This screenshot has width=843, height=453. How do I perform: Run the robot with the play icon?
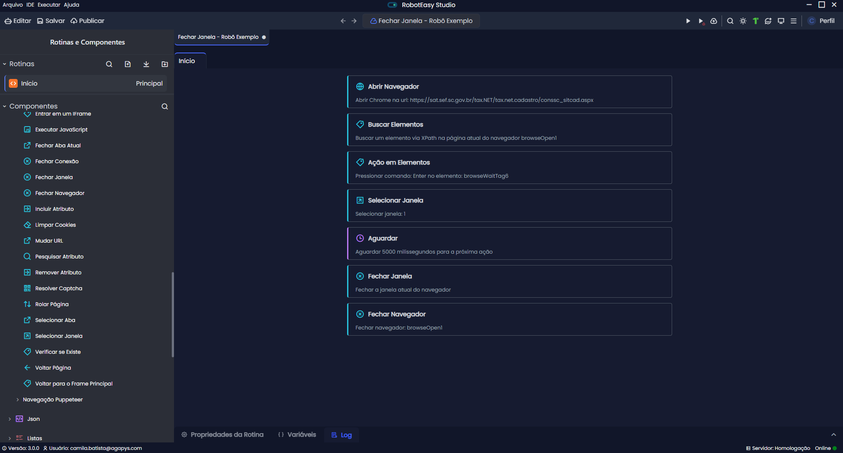[x=688, y=21]
